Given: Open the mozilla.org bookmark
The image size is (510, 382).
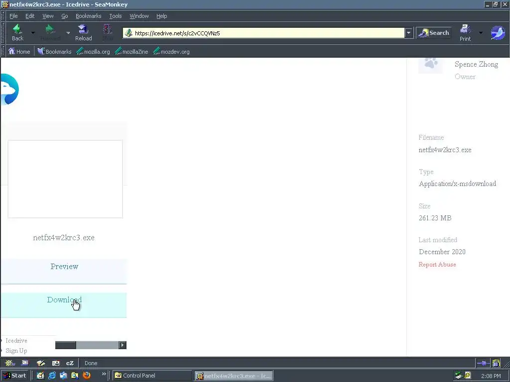Looking at the screenshot, I should click(x=93, y=51).
